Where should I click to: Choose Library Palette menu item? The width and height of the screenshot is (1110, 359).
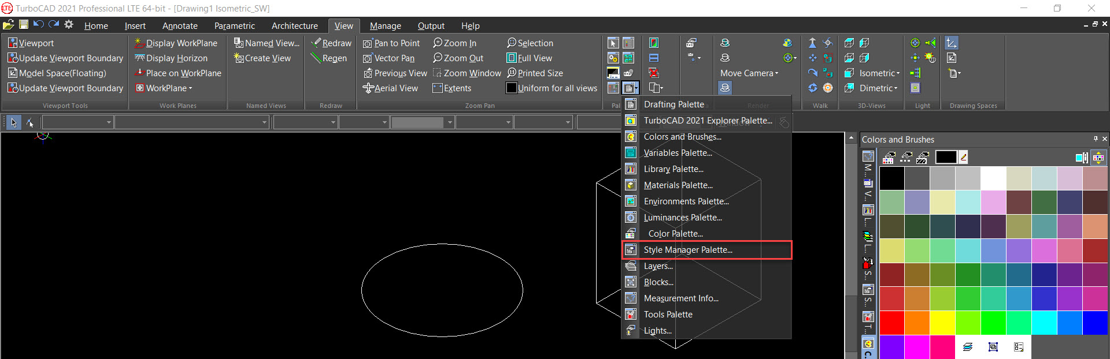pyautogui.click(x=706, y=169)
